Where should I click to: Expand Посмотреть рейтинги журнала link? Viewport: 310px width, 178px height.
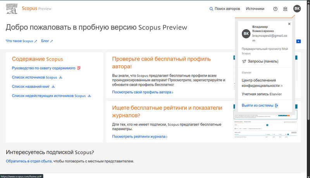(x=140, y=136)
